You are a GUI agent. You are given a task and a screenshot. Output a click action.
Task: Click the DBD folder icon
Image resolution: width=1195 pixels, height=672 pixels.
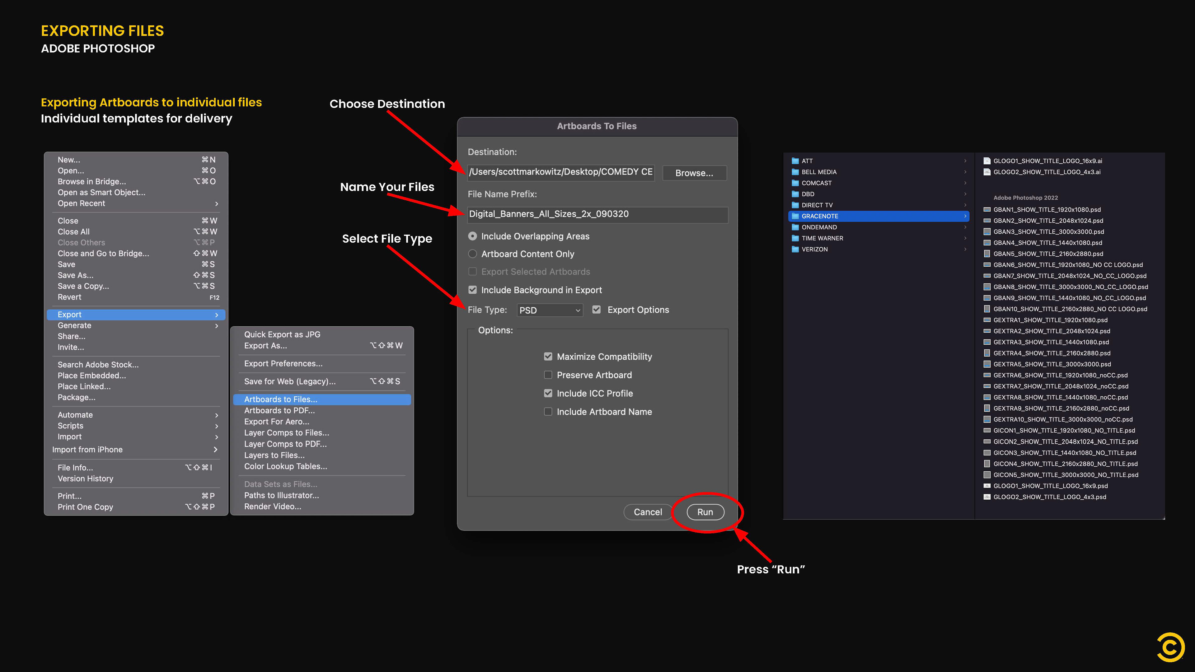[795, 194]
